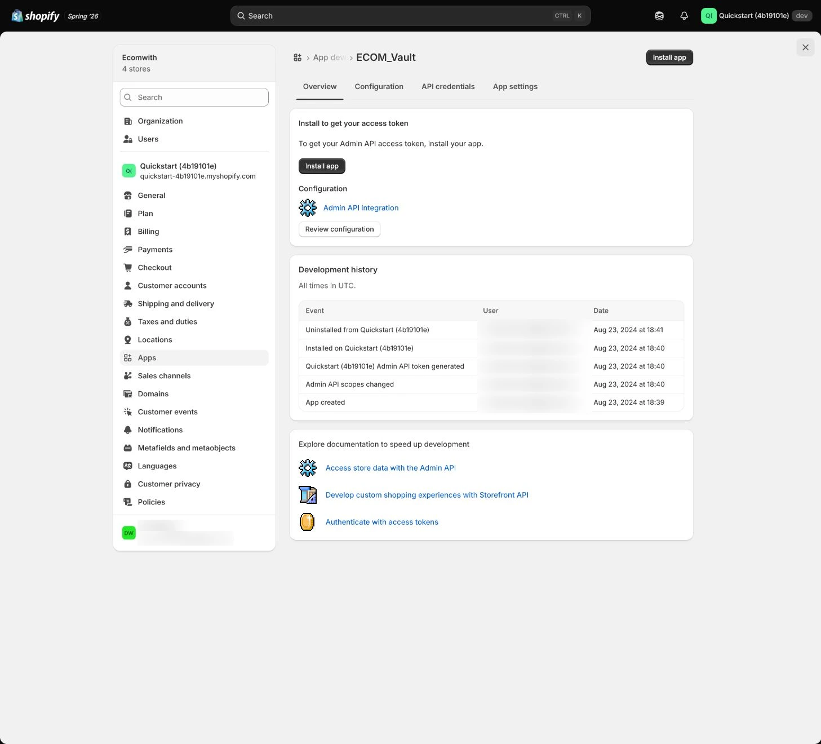821x744 pixels.
Task: Click the coin icon beside access tokens link
Action: tap(307, 522)
